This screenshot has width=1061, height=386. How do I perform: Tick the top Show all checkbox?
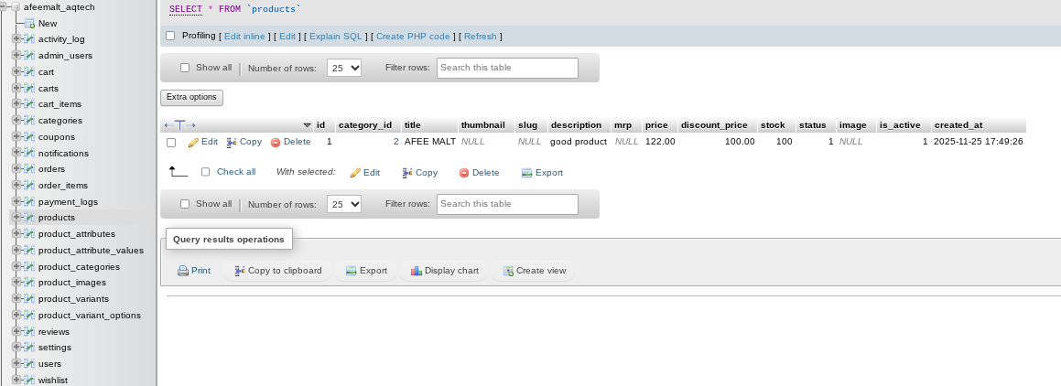point(185,68)
